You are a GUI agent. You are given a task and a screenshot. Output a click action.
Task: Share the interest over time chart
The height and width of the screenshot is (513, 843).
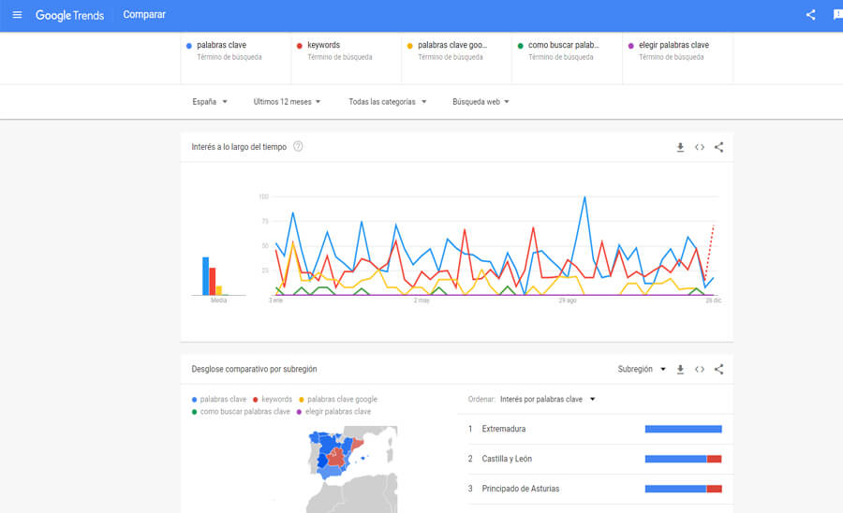pos(718,147)
